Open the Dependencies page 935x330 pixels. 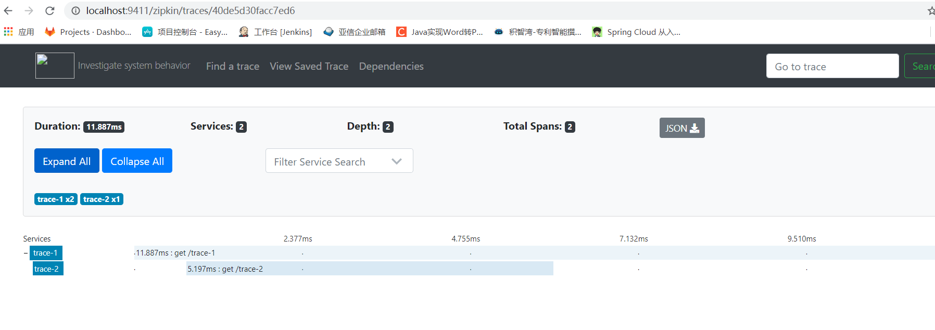[x=391, y=66]
